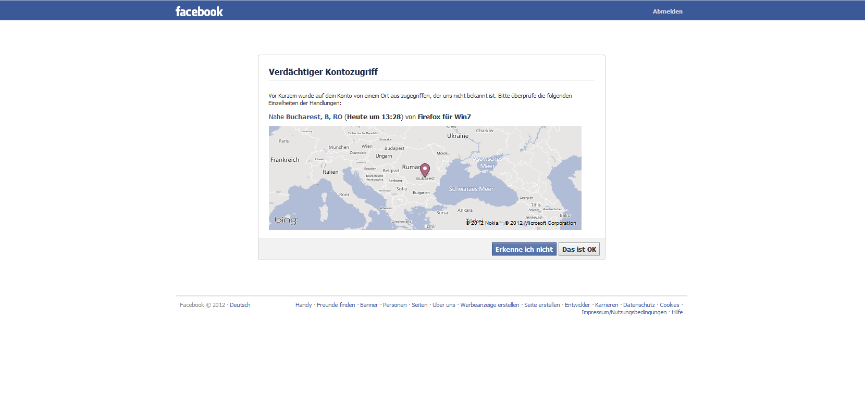Click the 'Bursa' label on the map
The width and height of the screenshot is (865, 398).
coord(442,213)
